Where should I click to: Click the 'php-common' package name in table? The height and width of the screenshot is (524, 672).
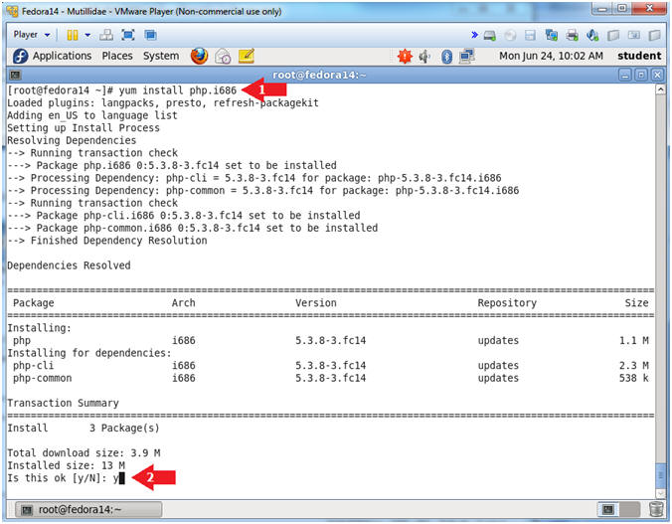click(43, 378)
